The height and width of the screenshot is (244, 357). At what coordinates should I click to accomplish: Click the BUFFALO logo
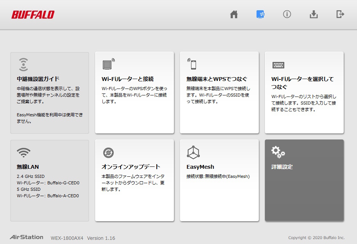tap(33, 15)
